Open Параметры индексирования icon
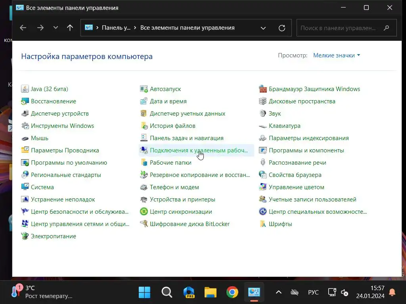Screen dimensions: 406x304 click(x=263, y=138)
